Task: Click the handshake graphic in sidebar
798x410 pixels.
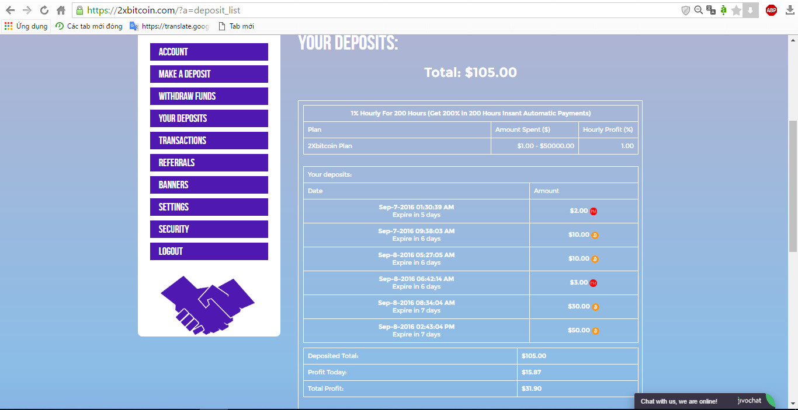Action: [x=208, y=305]
